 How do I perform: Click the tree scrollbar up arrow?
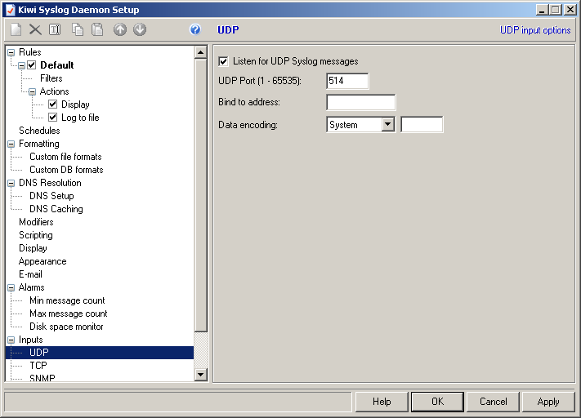[x=200, y=52]
